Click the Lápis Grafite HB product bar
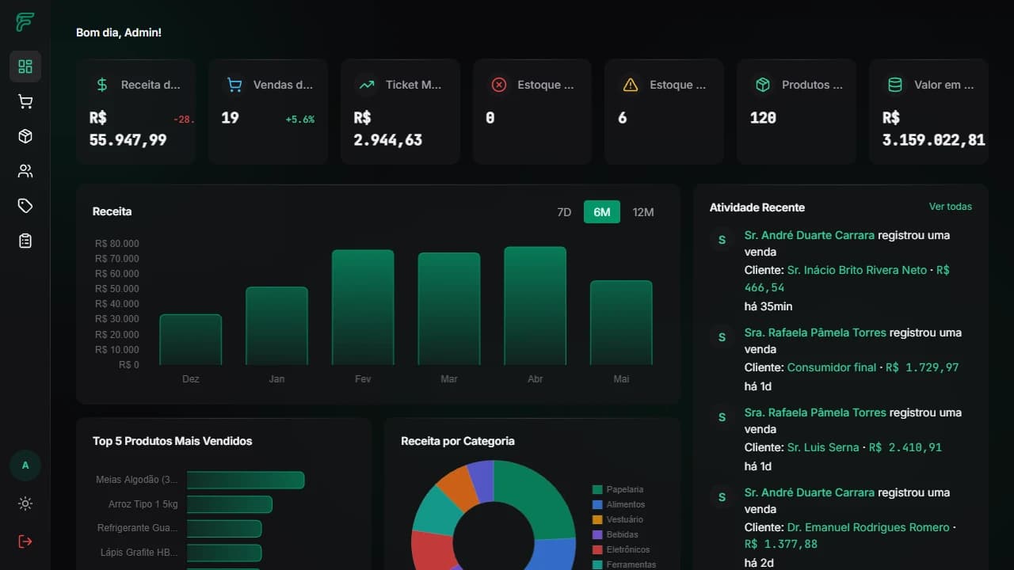The width and height of the screenshot is (1014, 570). click(224, 553)
